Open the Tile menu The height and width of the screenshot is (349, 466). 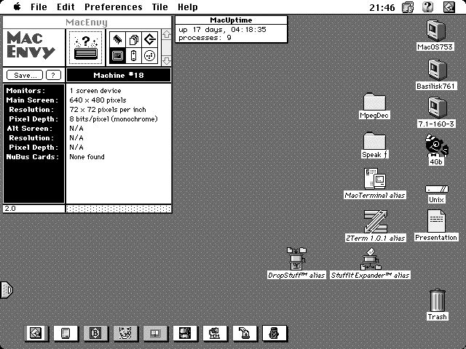tap(159, 7)
